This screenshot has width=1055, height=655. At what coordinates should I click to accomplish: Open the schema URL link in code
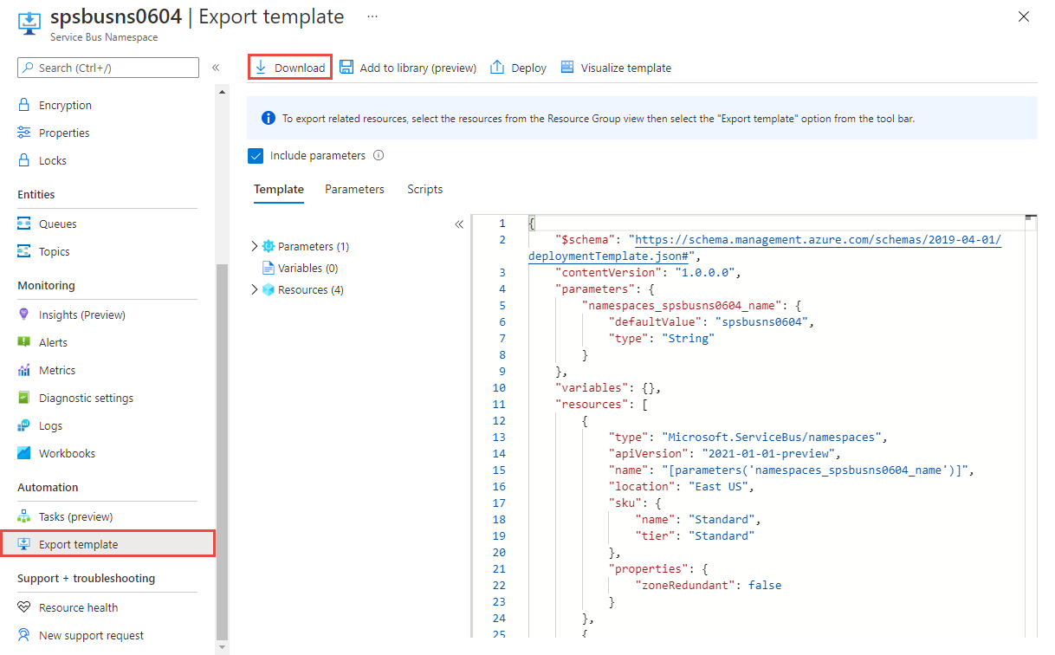[816, 240]
